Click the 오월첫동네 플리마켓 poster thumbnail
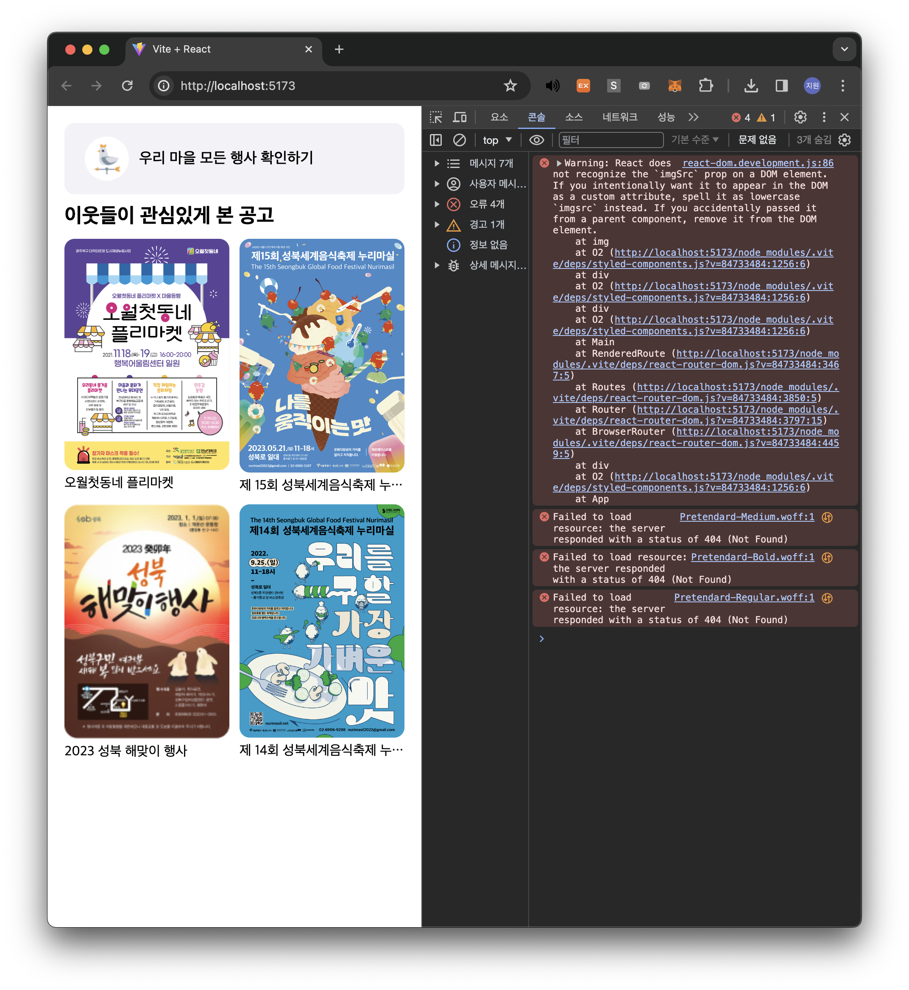 pos(147,354)
